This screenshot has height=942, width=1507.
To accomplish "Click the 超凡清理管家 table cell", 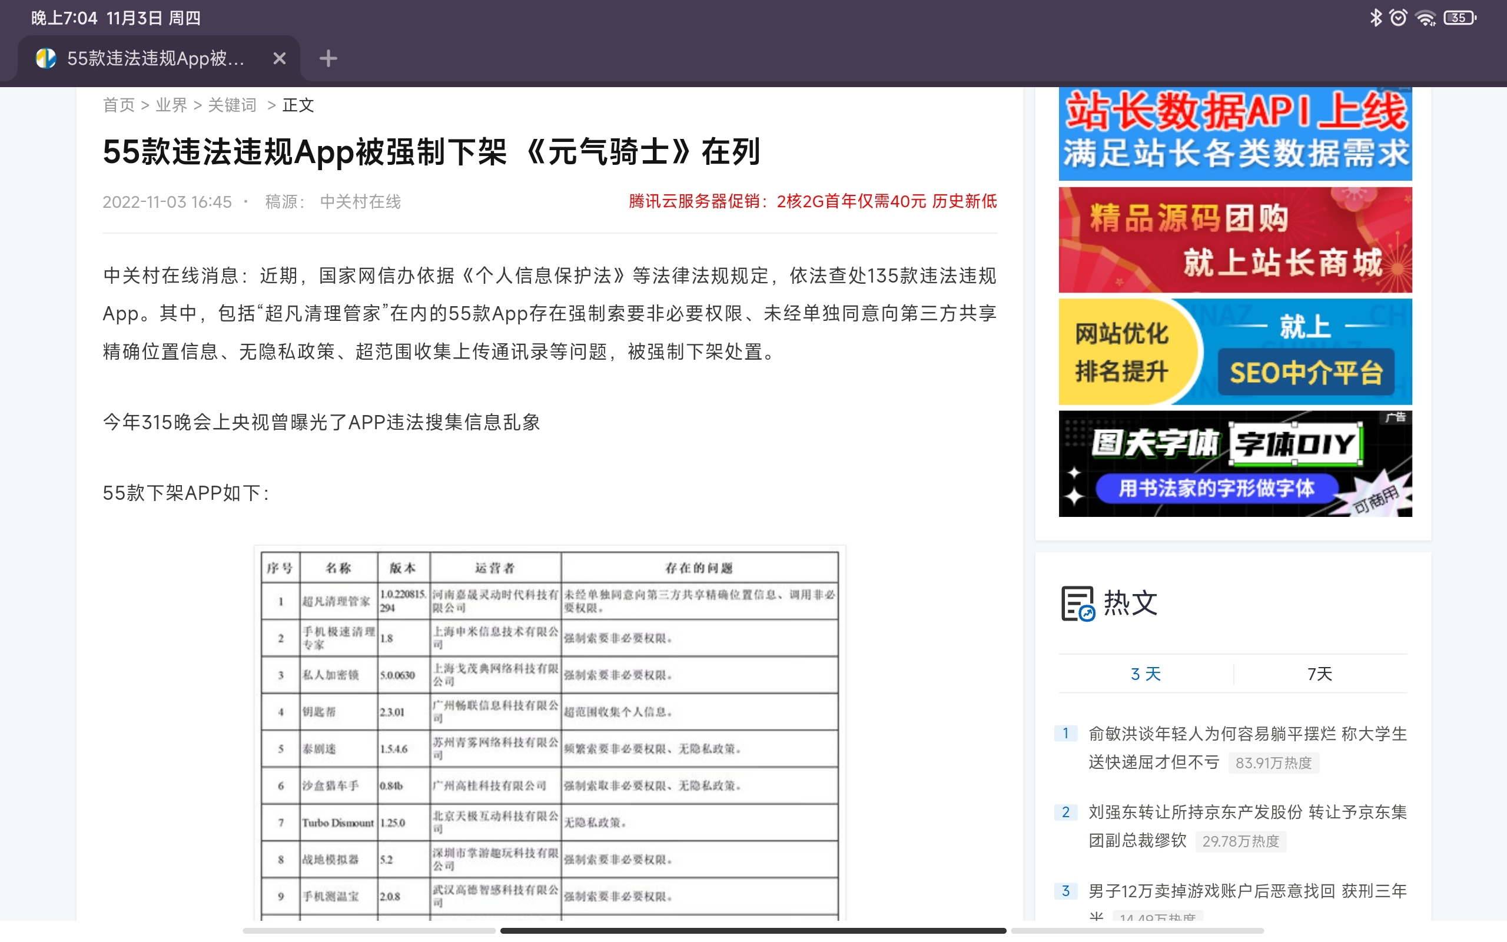I will 338,601.
